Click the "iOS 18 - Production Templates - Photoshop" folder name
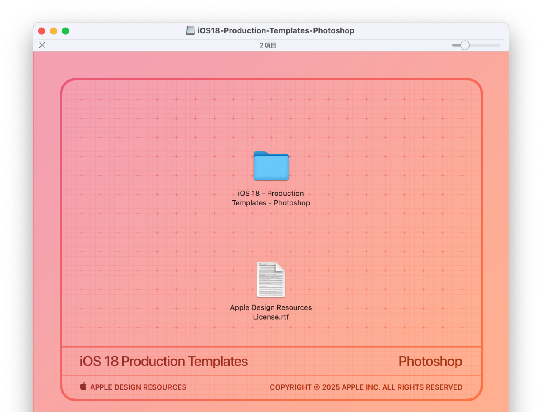This screenshot has width=542, height=412. pyautogui.click(x=271, y=198)
